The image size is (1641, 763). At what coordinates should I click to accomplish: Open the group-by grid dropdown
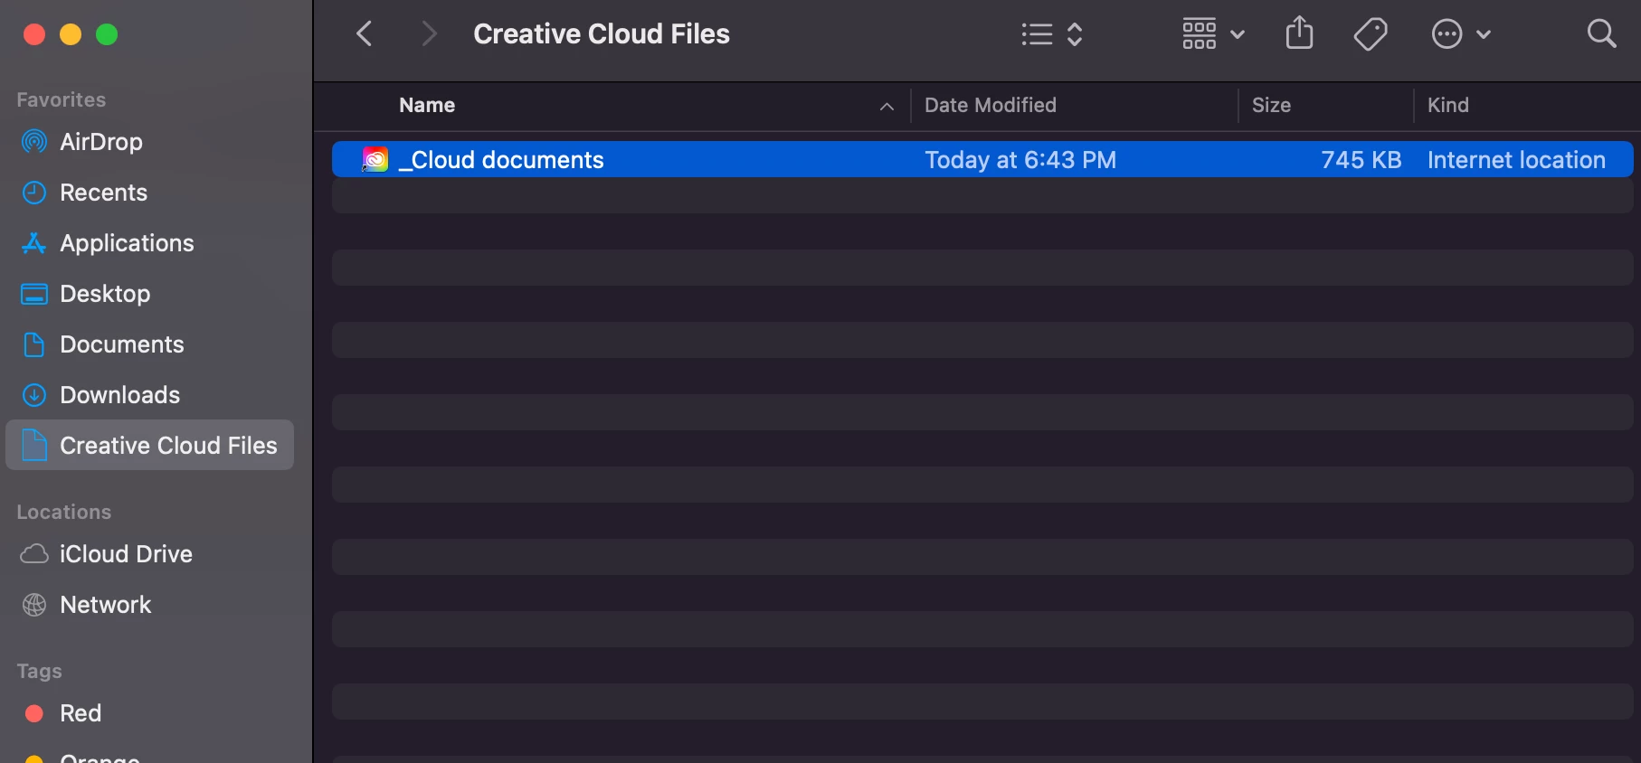pyautogui.click(x=1214, y=34)
